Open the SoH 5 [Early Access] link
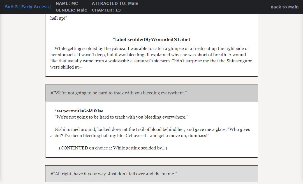Image resolution: width=303 pixels, height=184 pixels. point(28,7)
